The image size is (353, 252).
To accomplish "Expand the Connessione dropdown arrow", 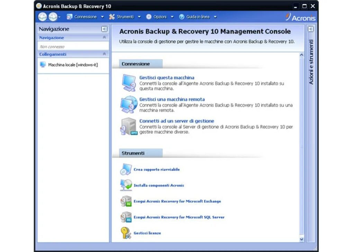I will click(x=102, y=17).
